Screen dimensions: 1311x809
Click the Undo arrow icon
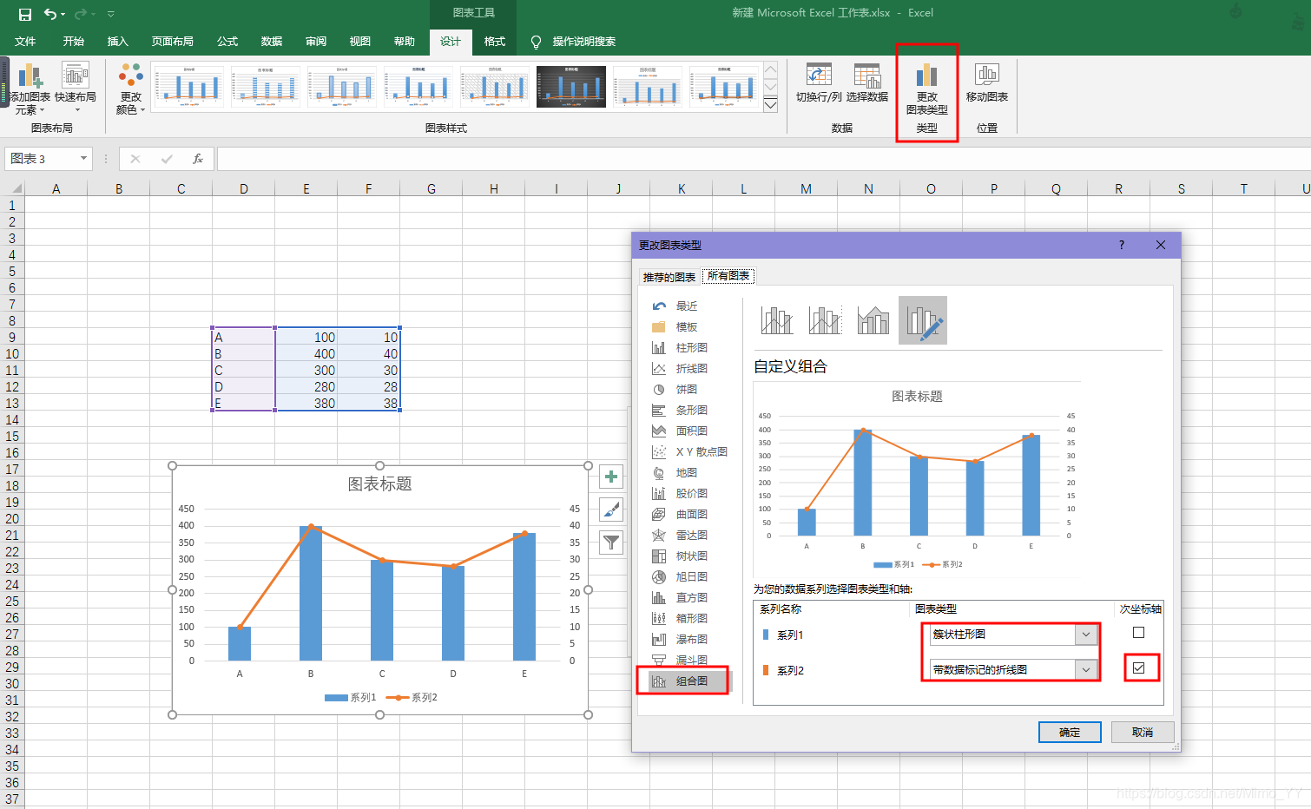[x=50, y=14]
